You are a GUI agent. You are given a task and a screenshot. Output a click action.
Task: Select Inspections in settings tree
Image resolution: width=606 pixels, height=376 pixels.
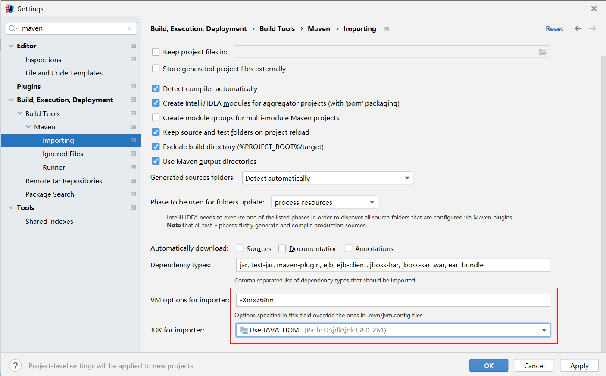point(43,60)
